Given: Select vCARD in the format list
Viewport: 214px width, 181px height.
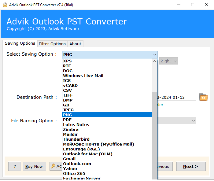Looking at the screenshot, I should 107,85.
